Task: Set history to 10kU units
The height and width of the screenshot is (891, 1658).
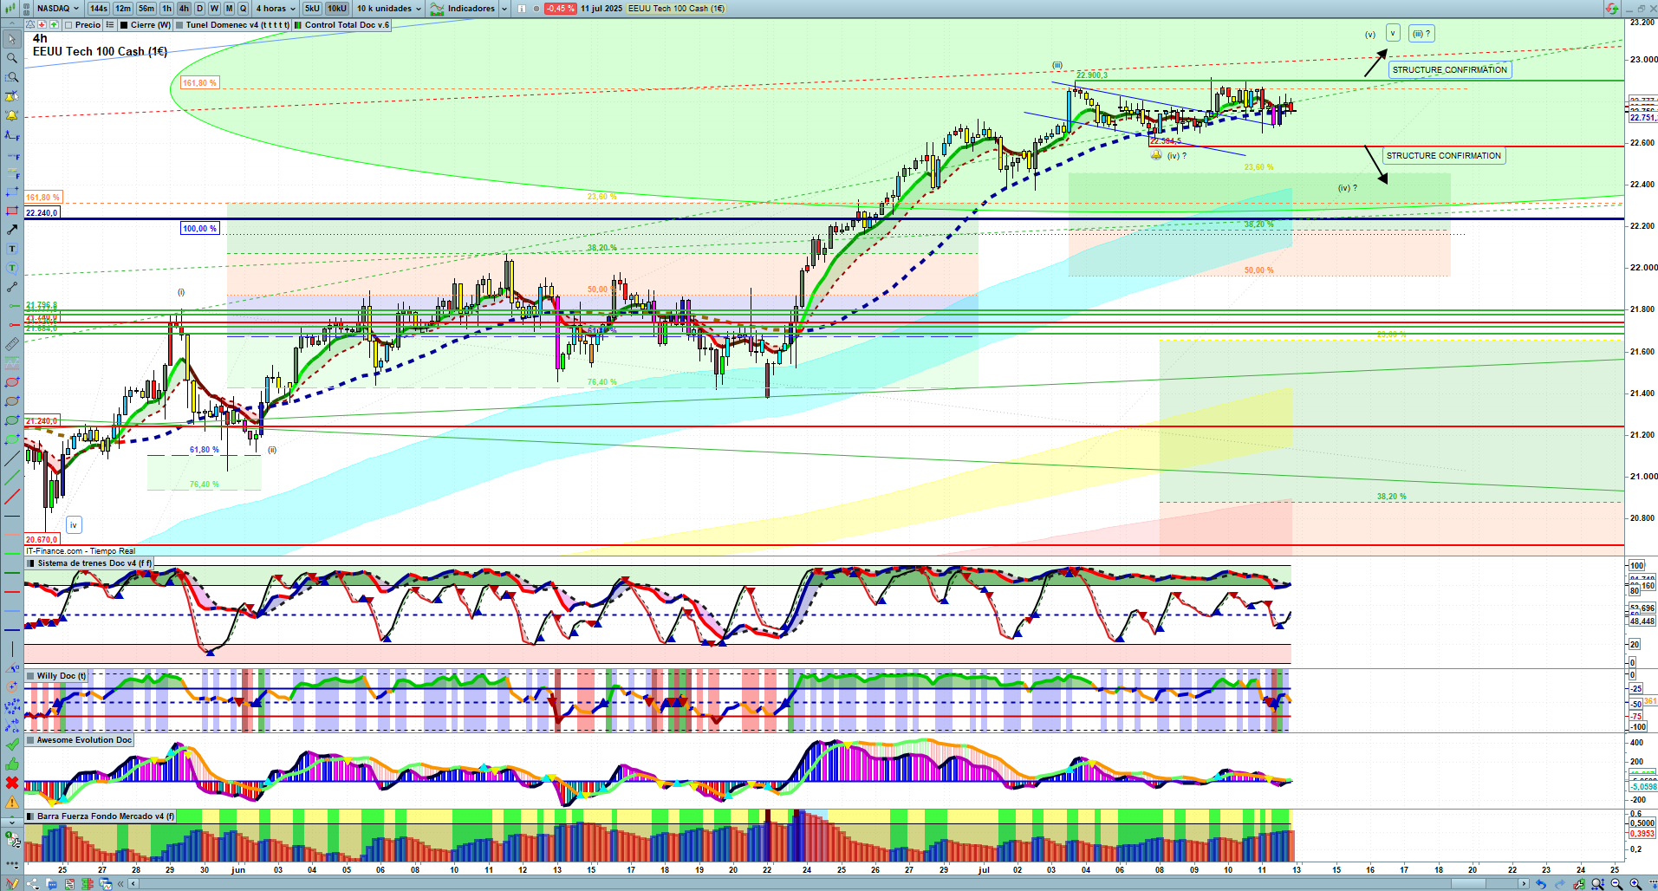Action: click(x=337, y=9)
